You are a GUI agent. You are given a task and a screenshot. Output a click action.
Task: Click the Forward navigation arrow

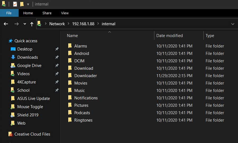tap(16, 24)
